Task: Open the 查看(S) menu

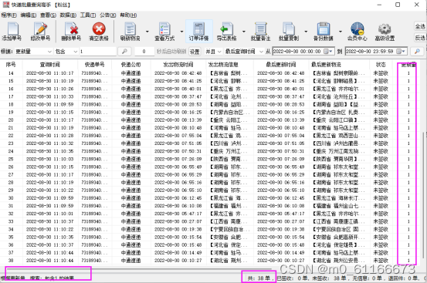Action: [48, 15]
